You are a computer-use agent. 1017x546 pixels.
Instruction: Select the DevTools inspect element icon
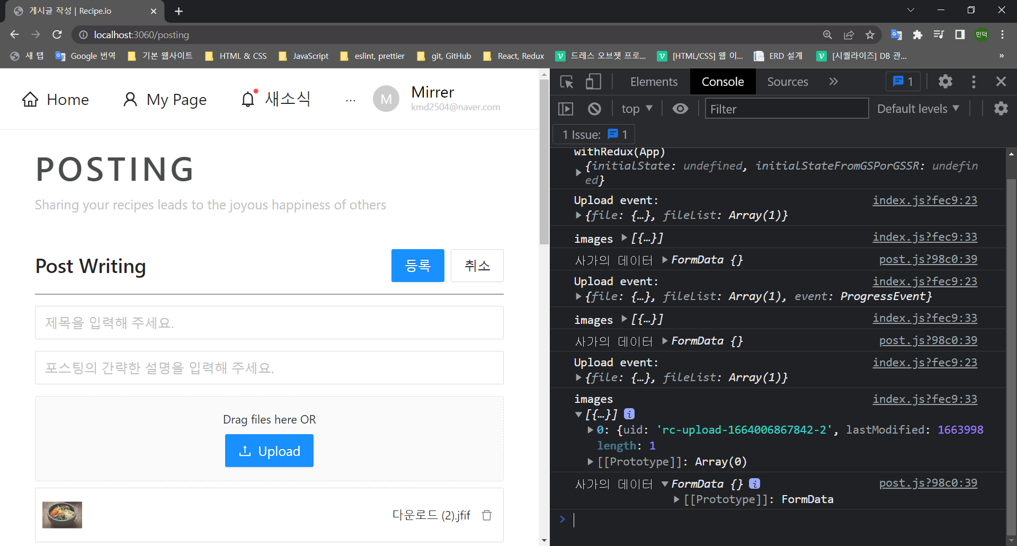point(567,82)
